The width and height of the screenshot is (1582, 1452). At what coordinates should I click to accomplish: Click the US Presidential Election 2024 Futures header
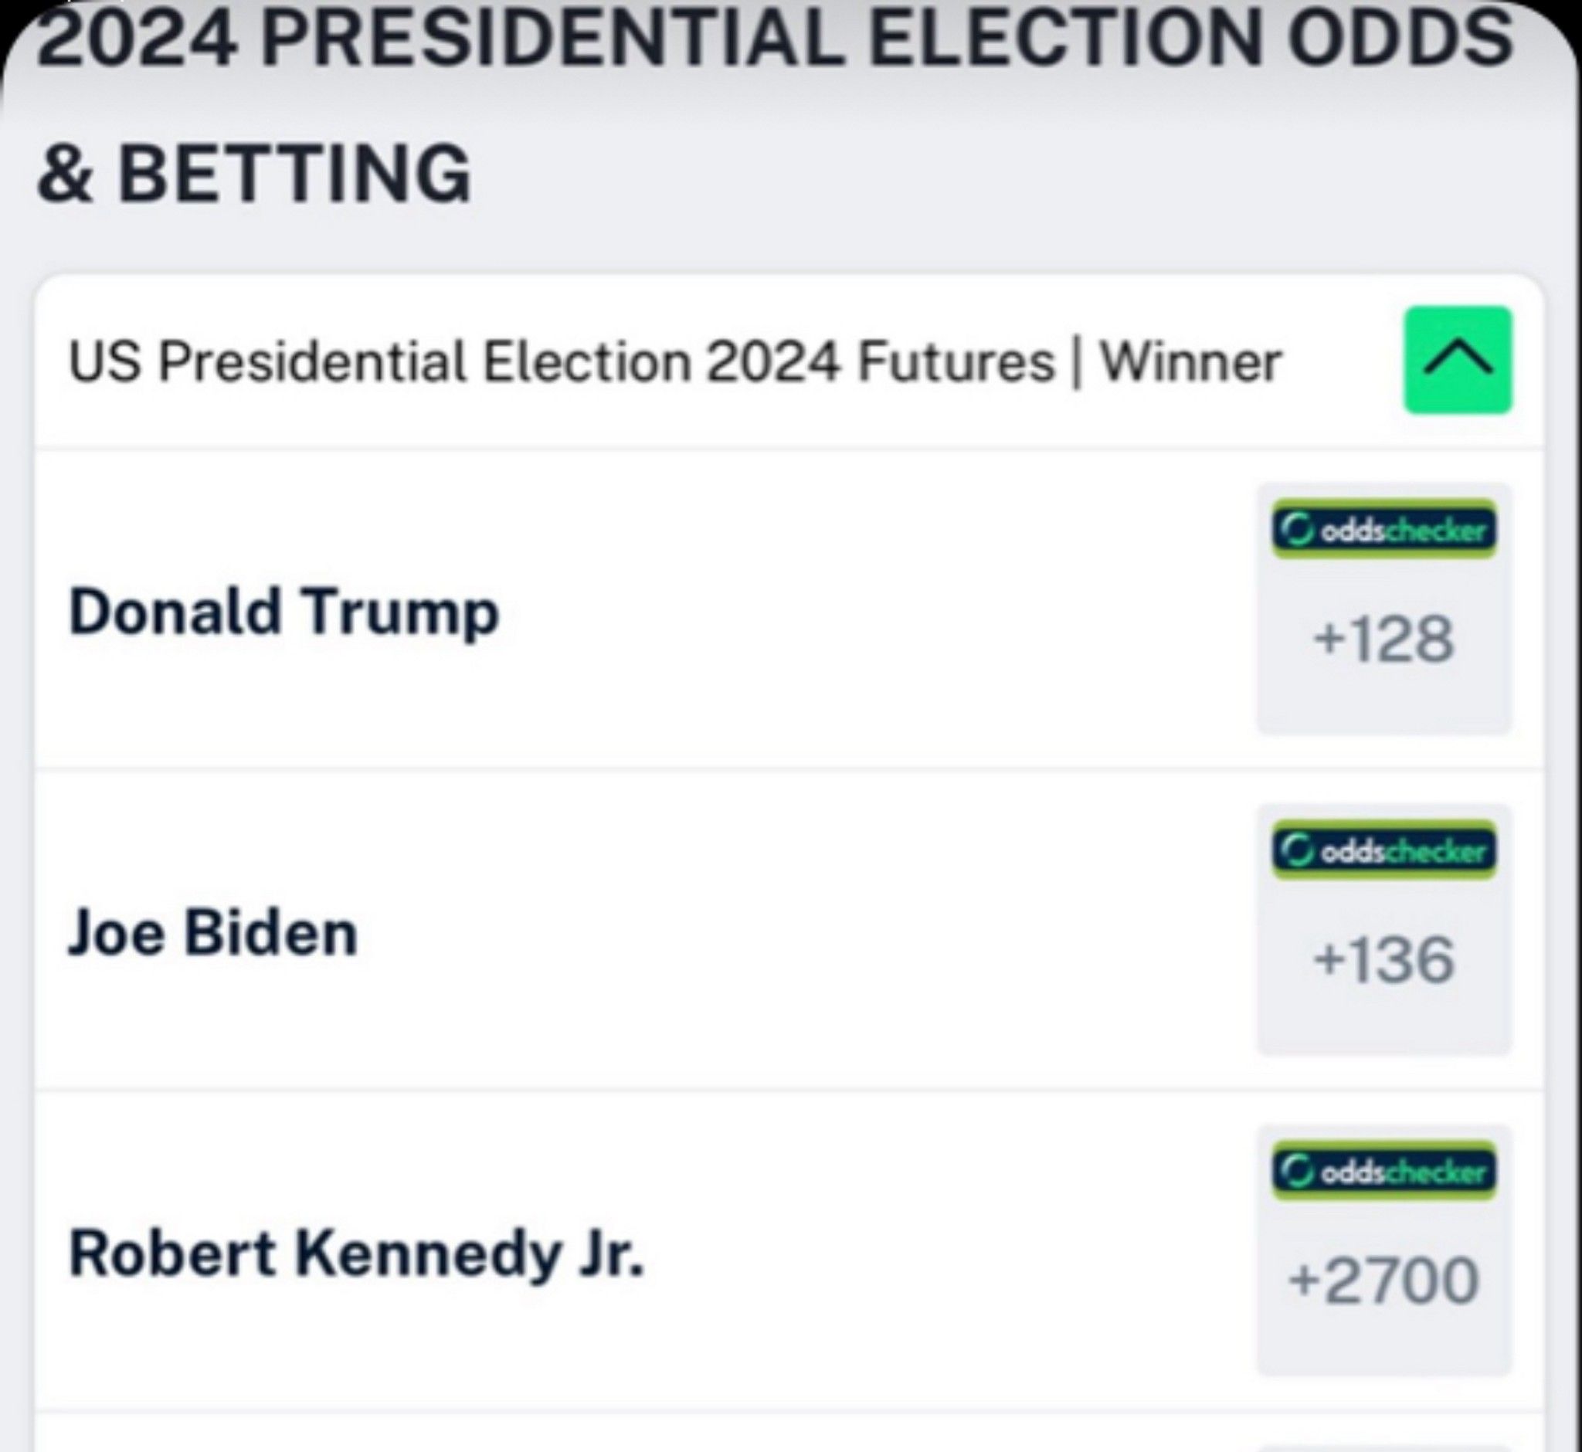pyautogui.click(x=675, y=362)
